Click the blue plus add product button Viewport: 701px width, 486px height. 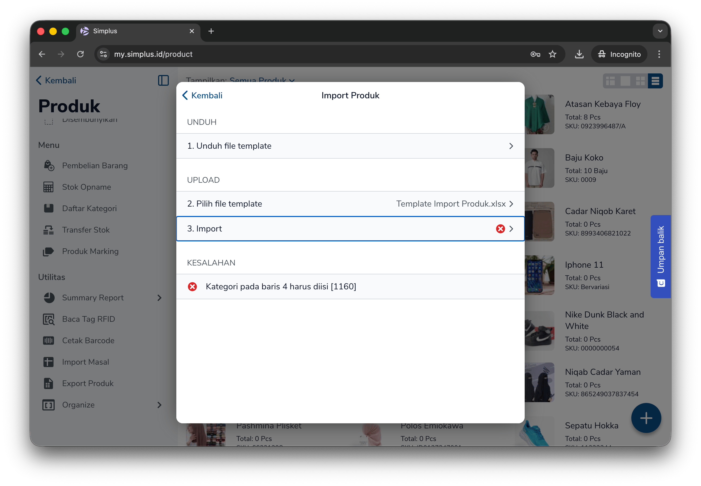pyautogui.click(x=646, y=418)
